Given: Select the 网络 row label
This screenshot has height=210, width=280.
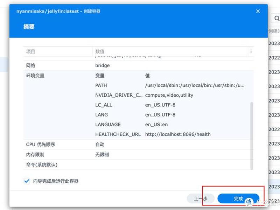Looking at the screenshot, I should pos(31,65).
